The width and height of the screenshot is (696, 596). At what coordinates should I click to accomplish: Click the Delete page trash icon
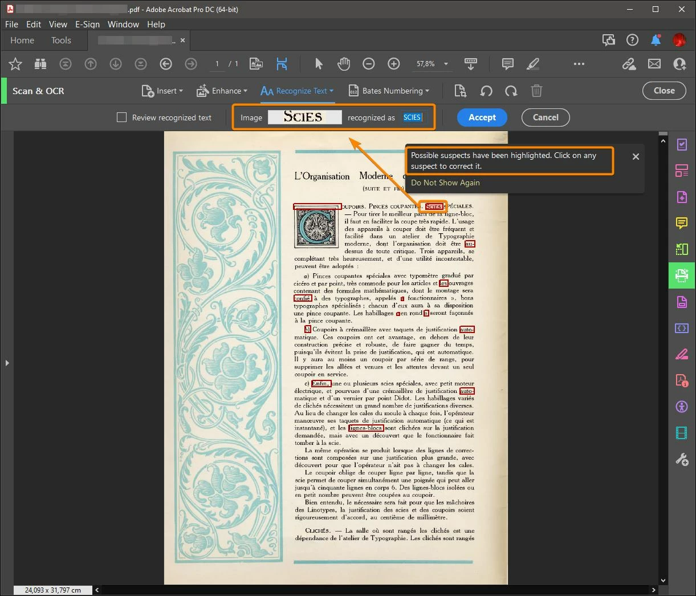[536, 91]
